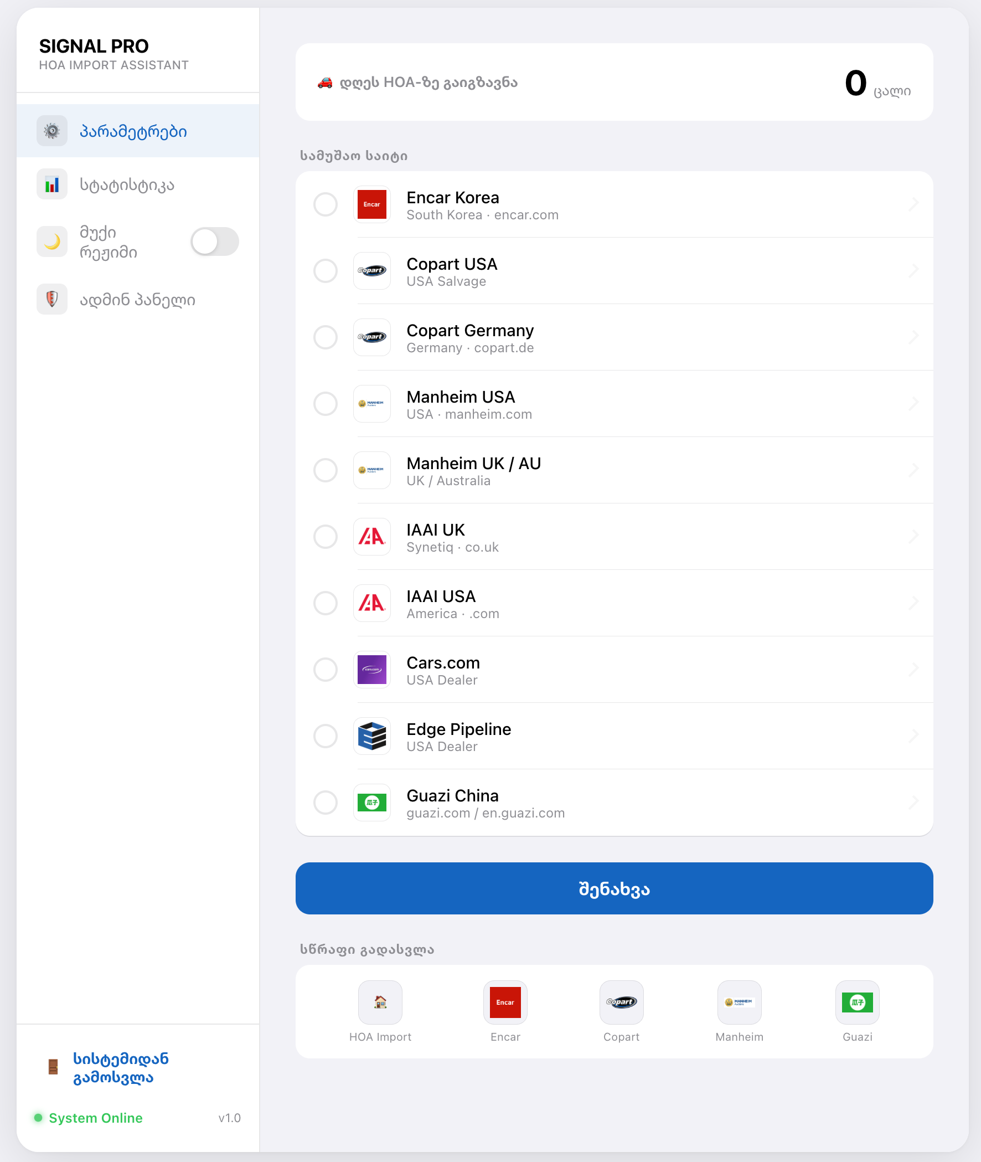Viewport: 981px width, 1162px height.
Task: Select the Manheim USA radio button
Action: [x=326, y=403]
